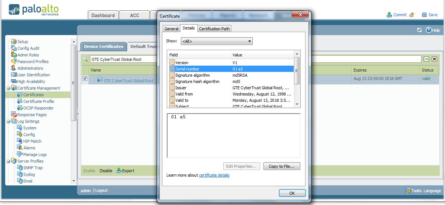Click the Help question mark icon
Screen dimensions: 445x205
428,30
